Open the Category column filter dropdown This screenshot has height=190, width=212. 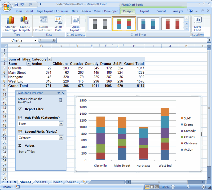point(50,59)
